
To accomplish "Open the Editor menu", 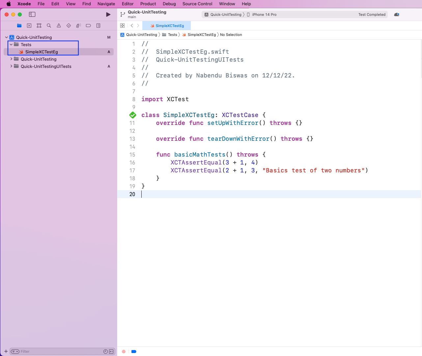I will (x=128, y=4).
